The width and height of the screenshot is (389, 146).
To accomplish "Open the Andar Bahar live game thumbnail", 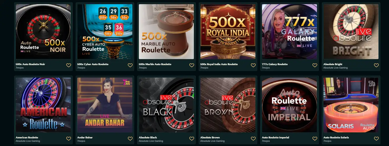I will 105,105.
